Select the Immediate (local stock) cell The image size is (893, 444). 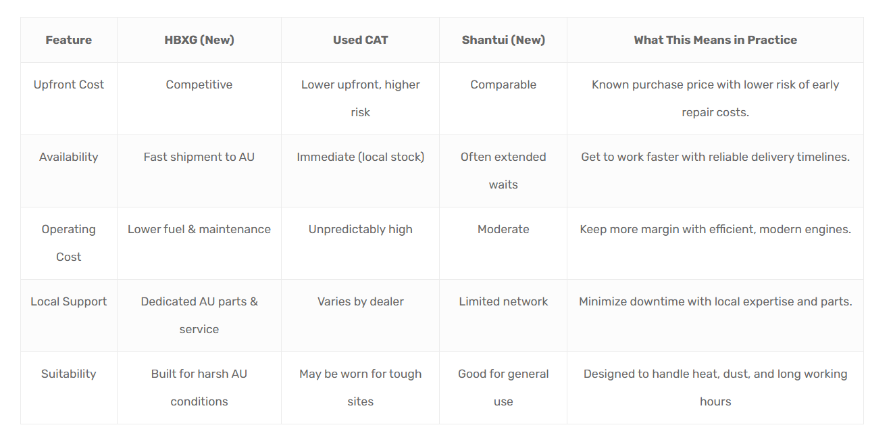pyautogui.click(x=360, y=157)
